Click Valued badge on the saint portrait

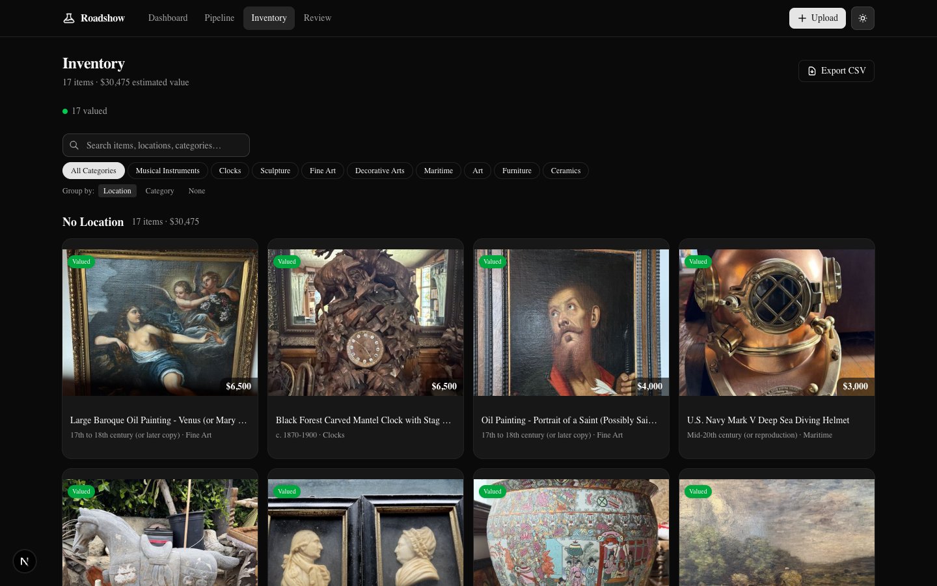click(x=493, y=262)
